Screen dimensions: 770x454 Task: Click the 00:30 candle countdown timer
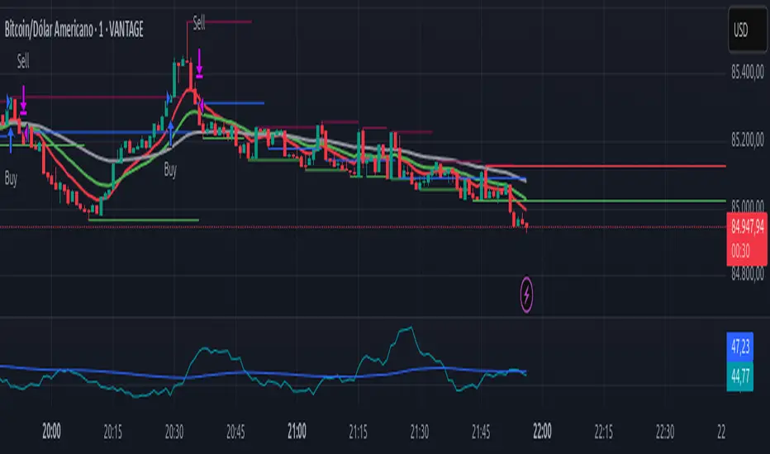740,251
